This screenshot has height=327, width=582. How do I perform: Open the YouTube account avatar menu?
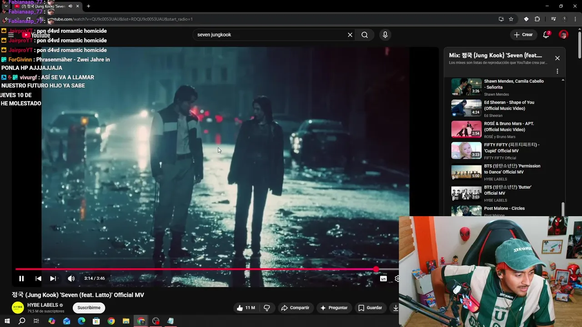pyautogui.click(x=563, y=35)
